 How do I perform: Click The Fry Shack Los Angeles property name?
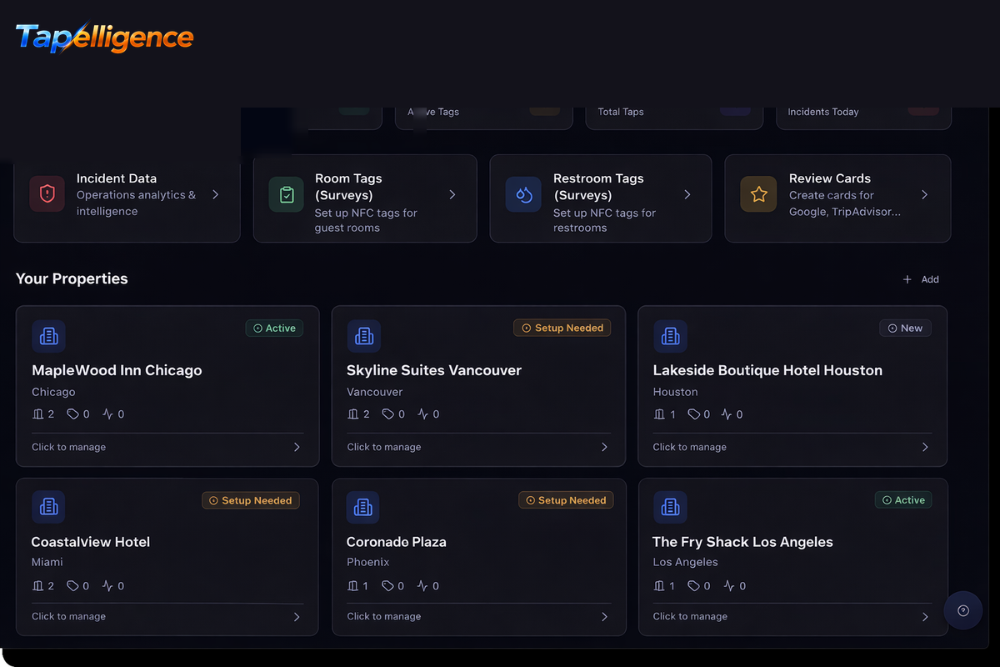[742, 542]
